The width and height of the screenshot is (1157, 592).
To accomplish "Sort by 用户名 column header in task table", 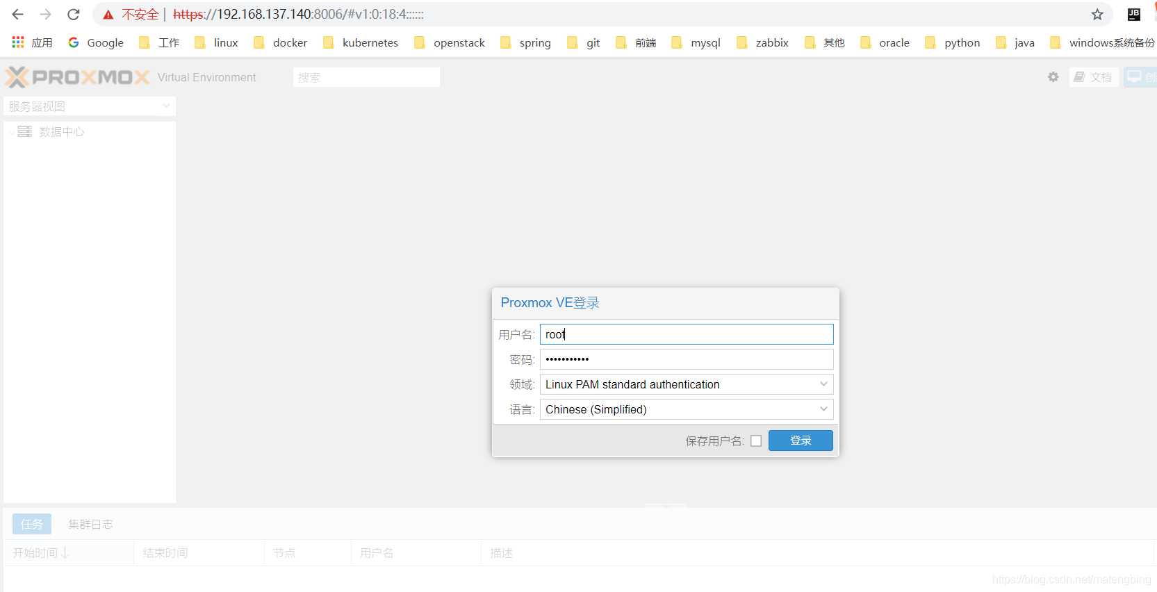I will coord(416,553).
